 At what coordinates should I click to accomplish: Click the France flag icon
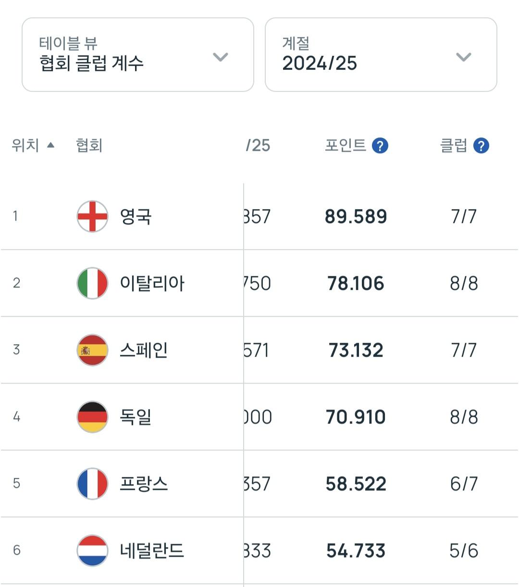[x=92, y=484]
